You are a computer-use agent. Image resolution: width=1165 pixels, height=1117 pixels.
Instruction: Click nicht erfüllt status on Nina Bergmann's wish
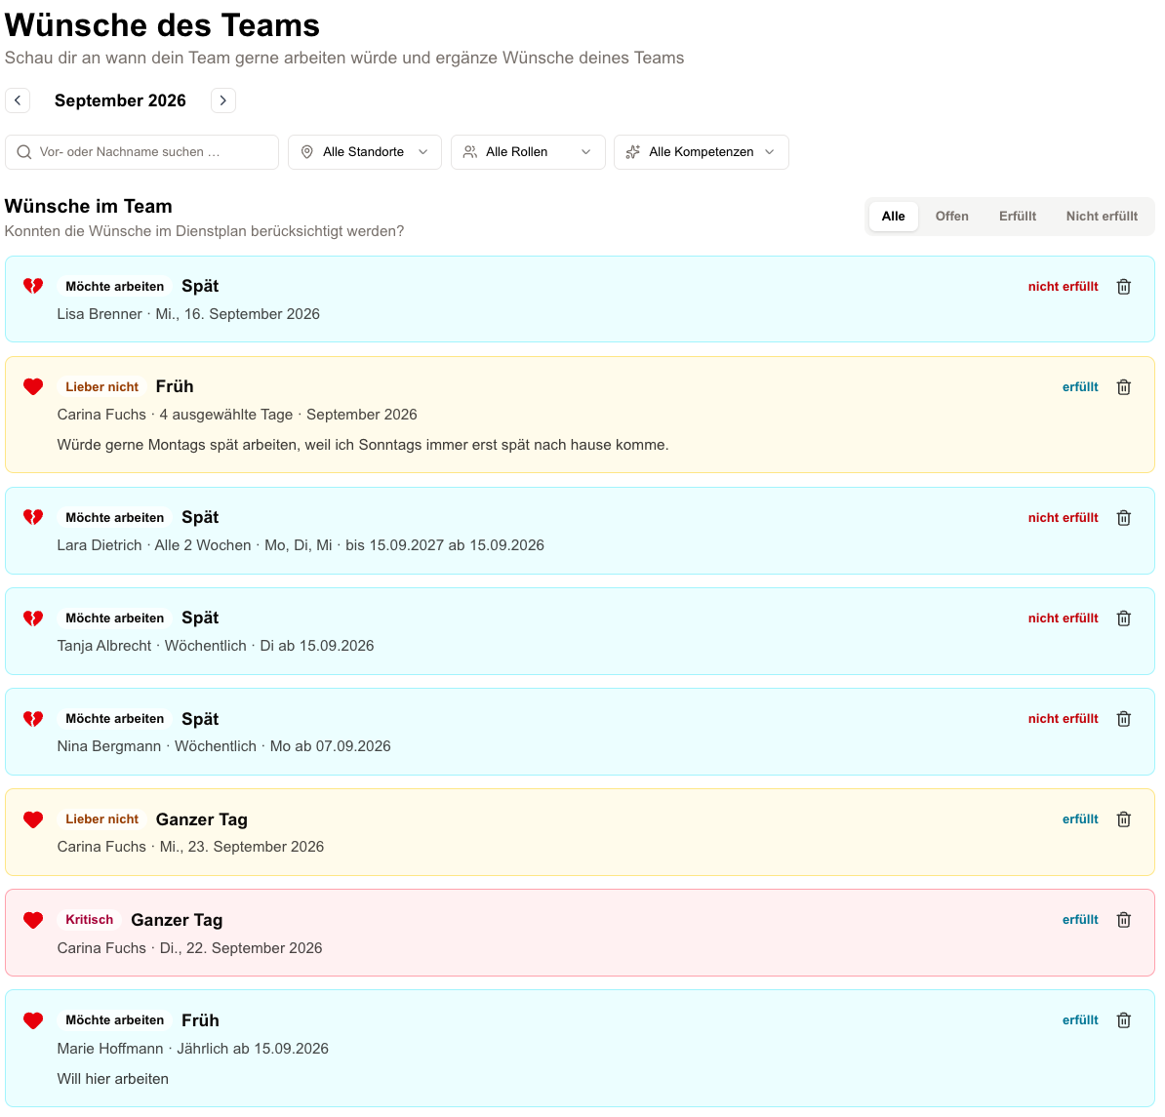pyautogui.click(x=1063, y=719)
